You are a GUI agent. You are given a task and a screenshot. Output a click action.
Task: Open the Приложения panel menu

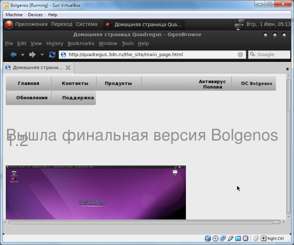(31, 24)
